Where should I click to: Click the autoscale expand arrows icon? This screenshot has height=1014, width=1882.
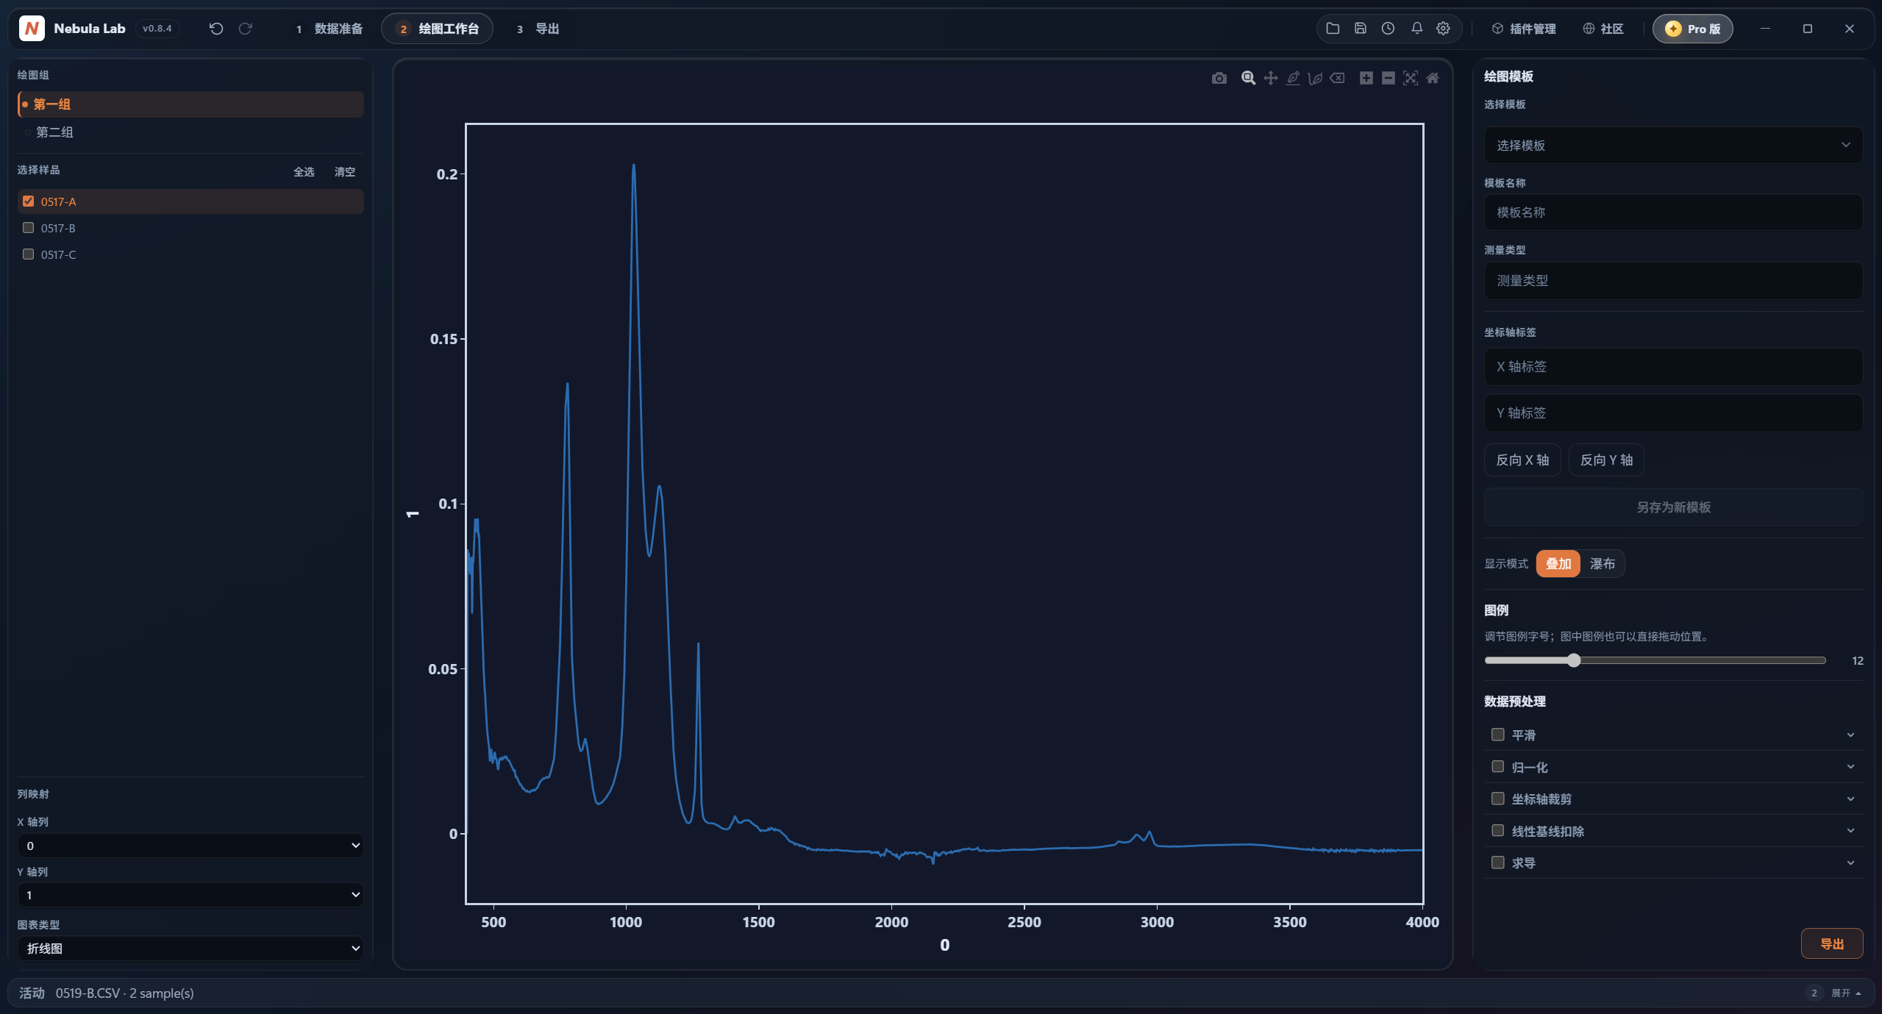1410,78
